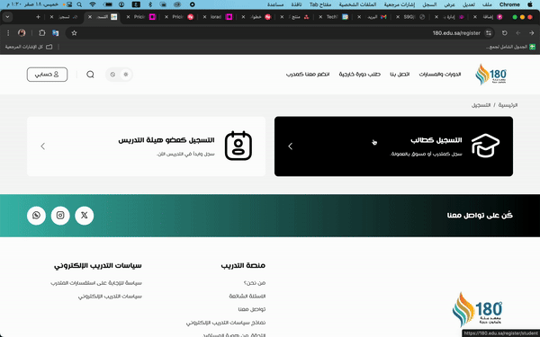Open the الدورات والمسارات navigation menu

pos(440,75)
